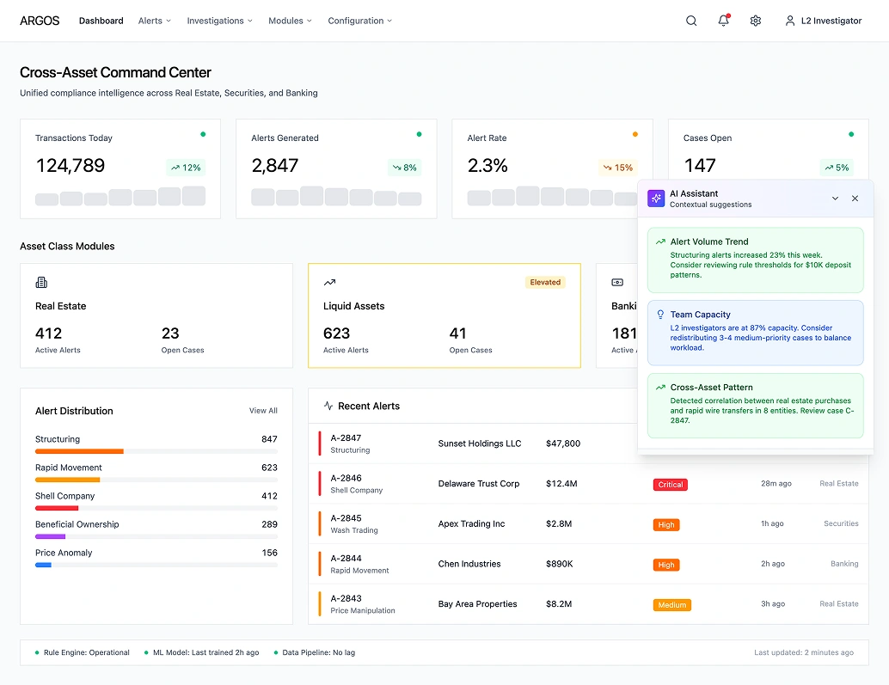
Task: Open View All in Alert Distribution
Action: click(263, 411)
